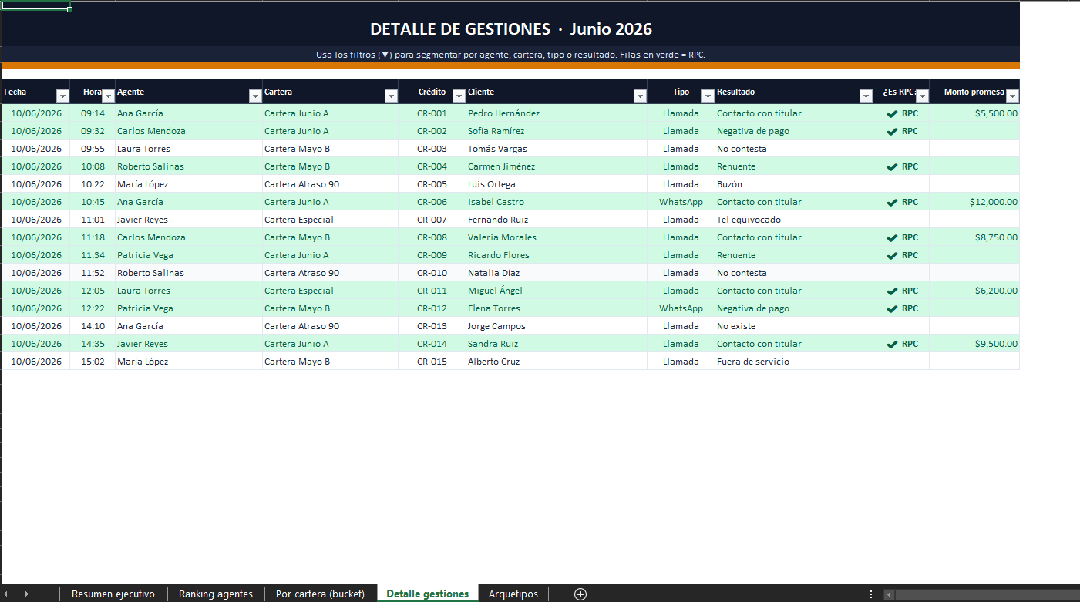Select the Javier Reyes cell at 14:35
This screenshot has width=1080, height=602.
click(x=189, y=344)
